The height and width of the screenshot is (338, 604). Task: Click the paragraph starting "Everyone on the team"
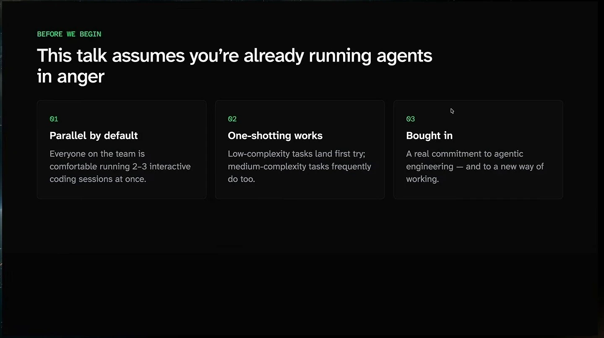120,166
